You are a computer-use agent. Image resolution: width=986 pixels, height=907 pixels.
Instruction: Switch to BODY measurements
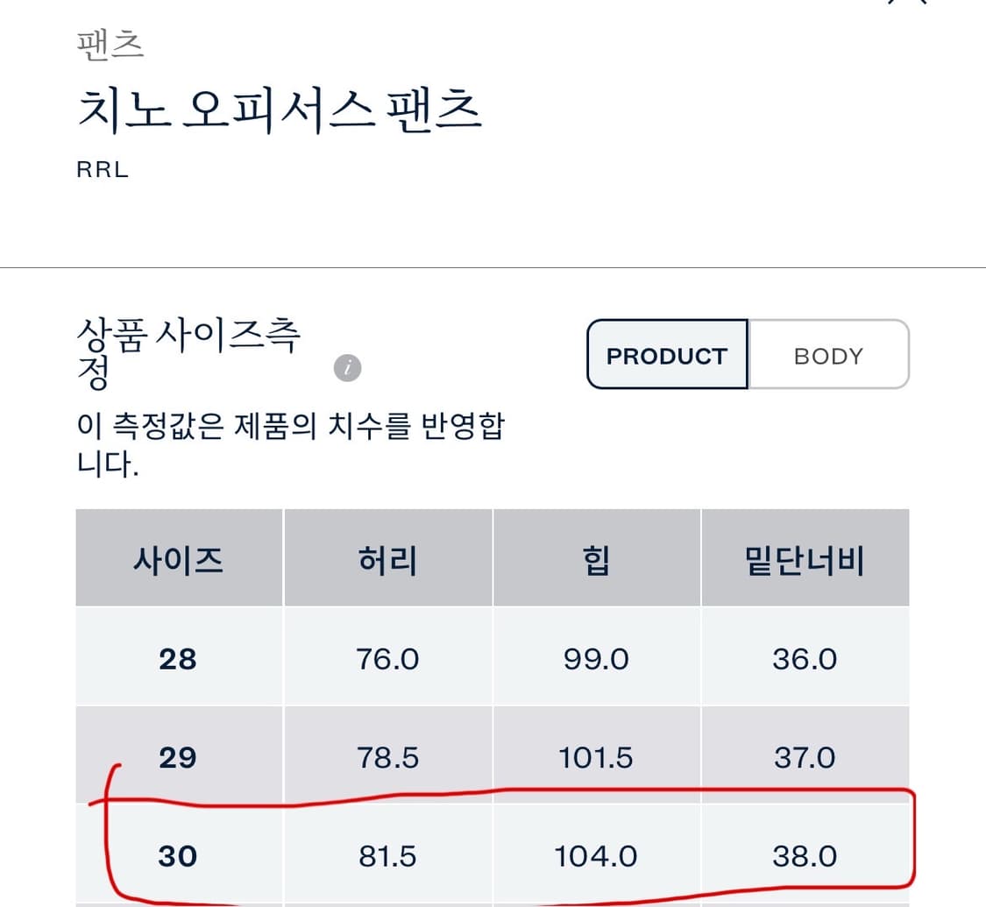pyautogui.click(x=828, y=356)
